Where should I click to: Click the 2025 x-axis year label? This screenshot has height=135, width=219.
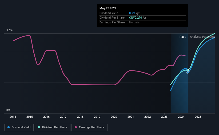pyautogui.click(x=198, y=117)
